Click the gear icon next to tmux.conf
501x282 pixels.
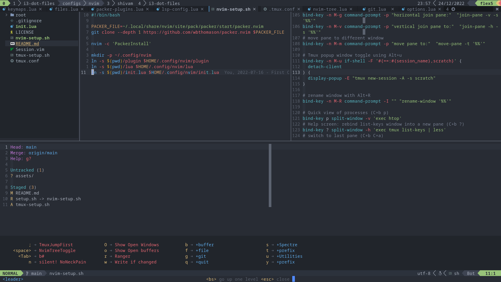(x=12, y=61)
